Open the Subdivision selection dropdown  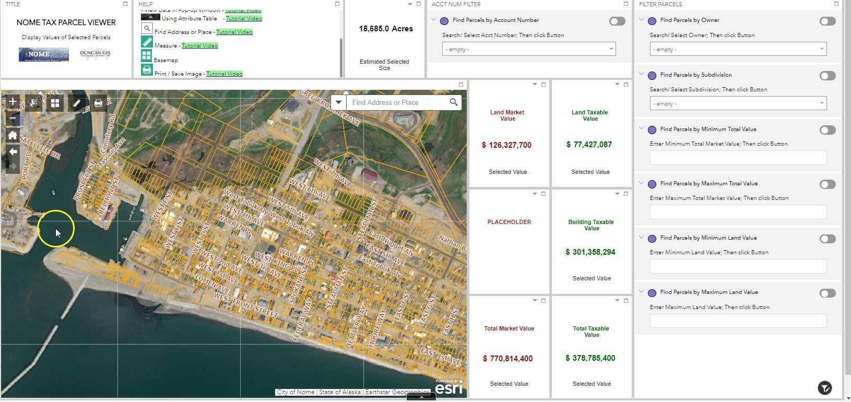point(738,103)
